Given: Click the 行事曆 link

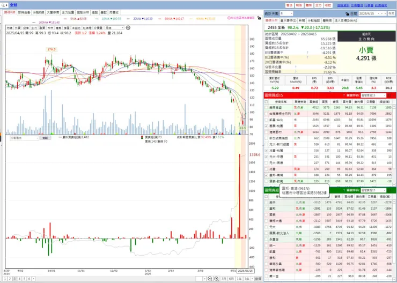Looking at the screenshot, I should [x=369, y=5].
